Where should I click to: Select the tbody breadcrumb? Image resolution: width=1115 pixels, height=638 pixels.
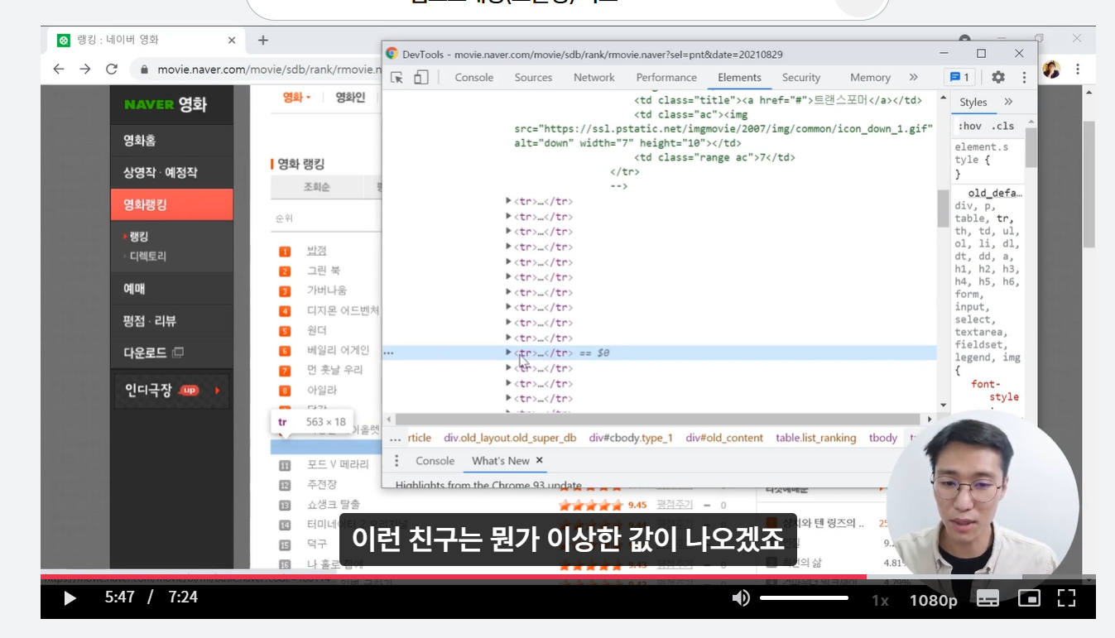pos(882,438)
